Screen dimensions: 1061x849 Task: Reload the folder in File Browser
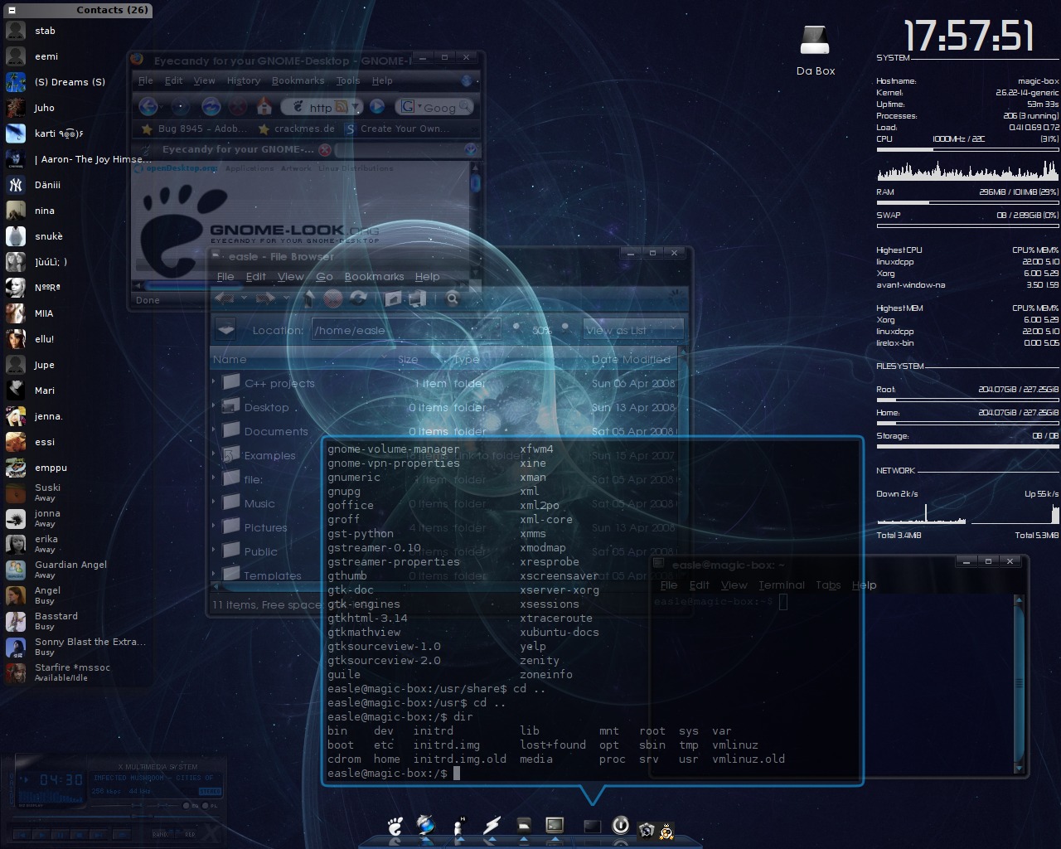[x=358, y=298]
